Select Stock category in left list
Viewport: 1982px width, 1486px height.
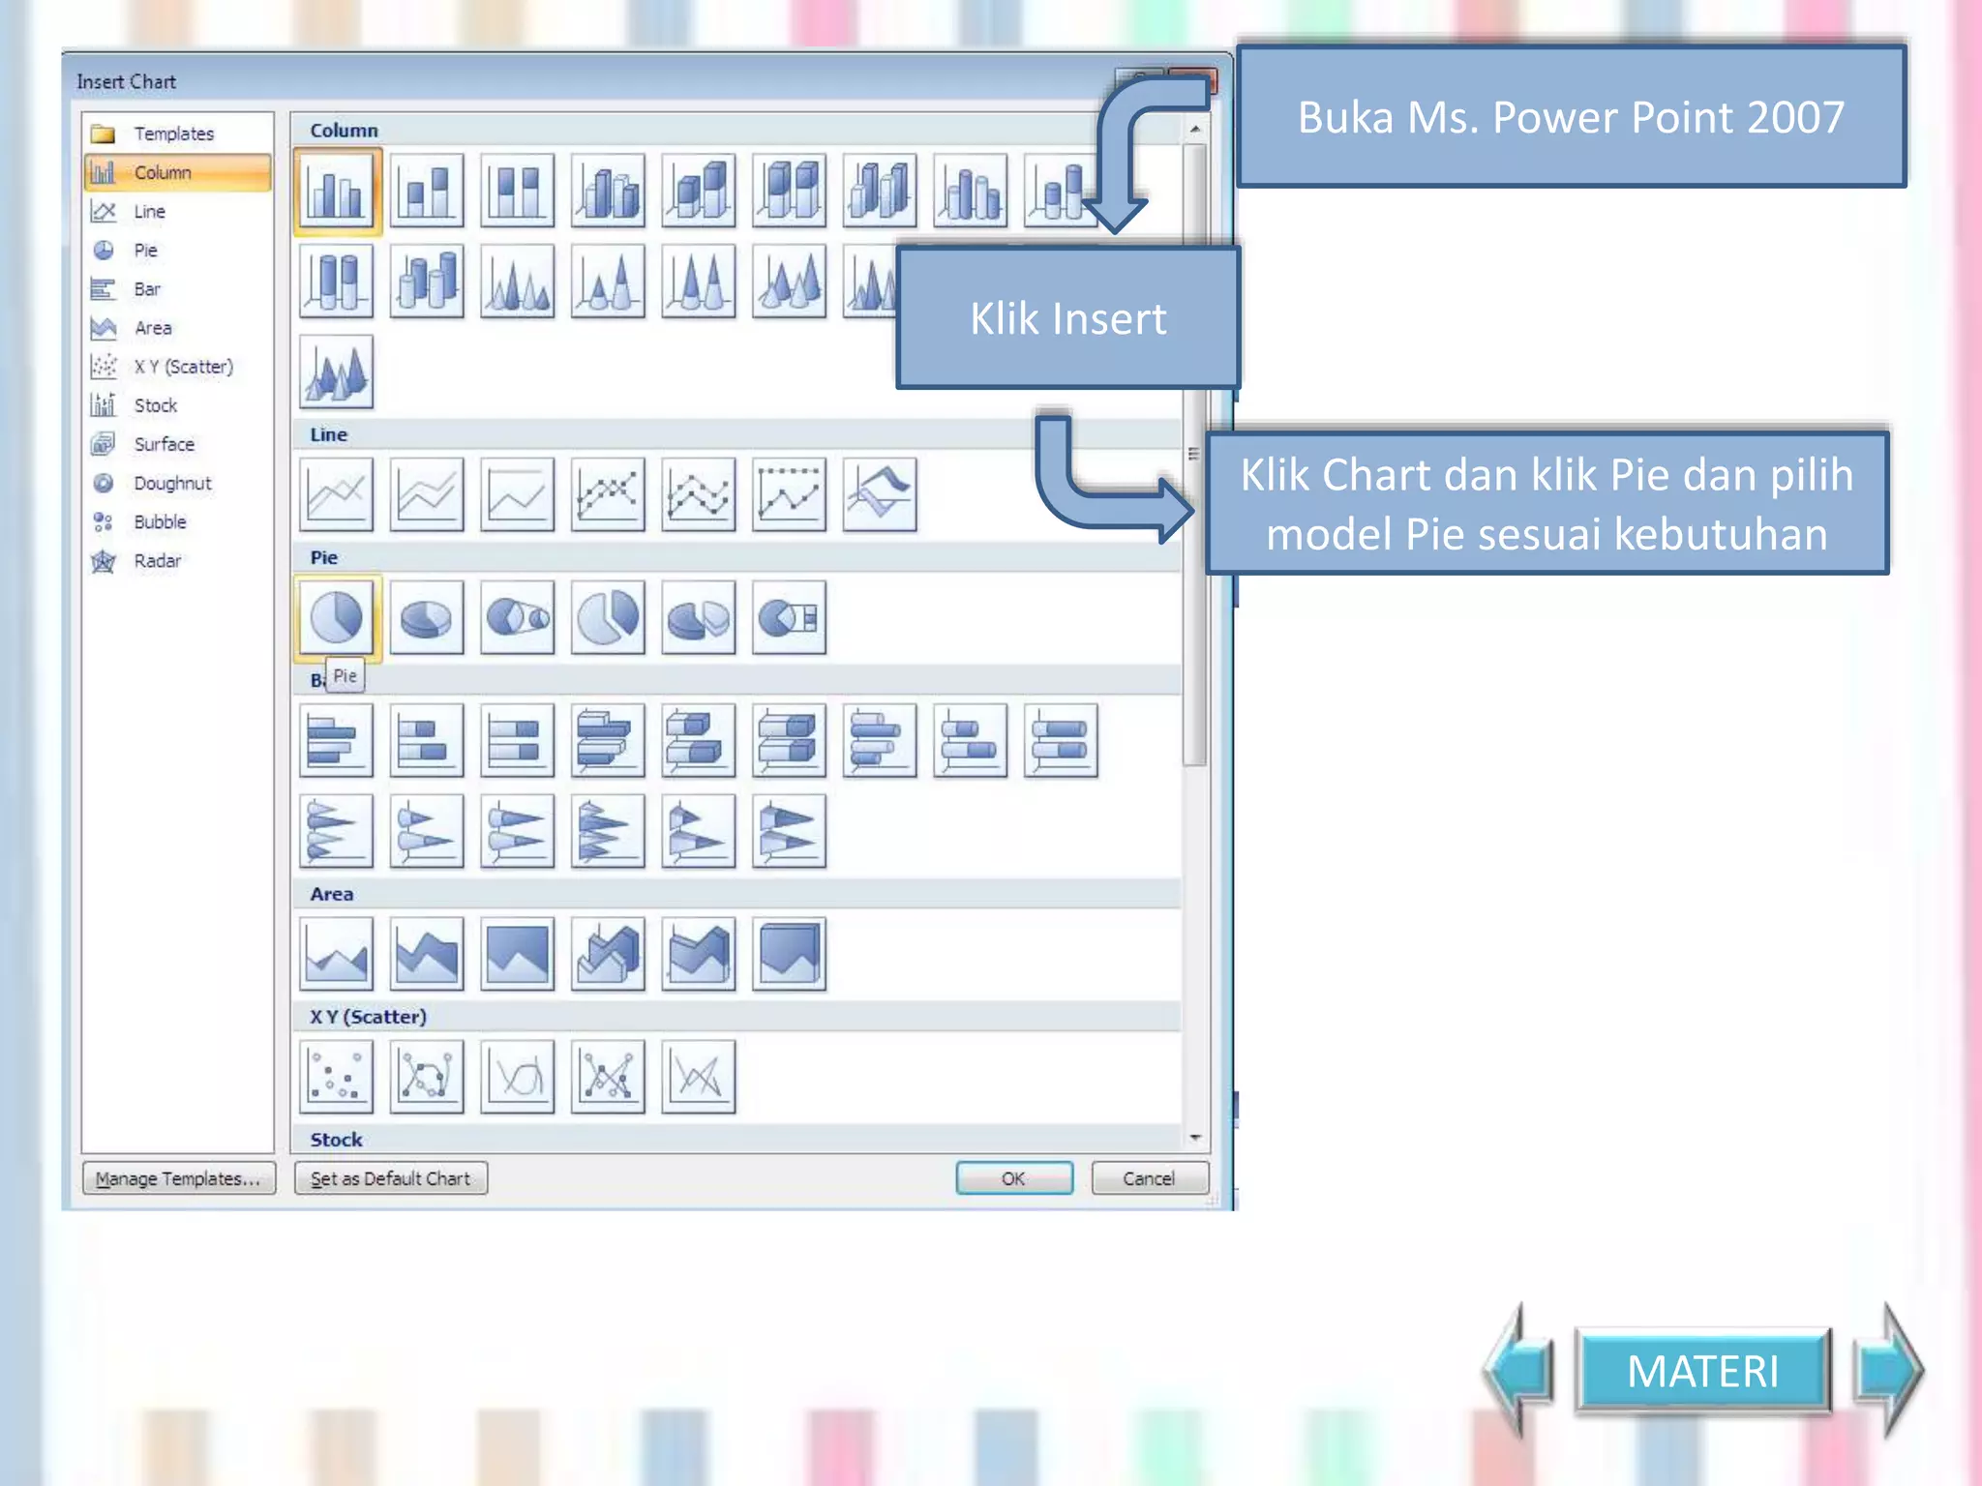tap(177, 405)
